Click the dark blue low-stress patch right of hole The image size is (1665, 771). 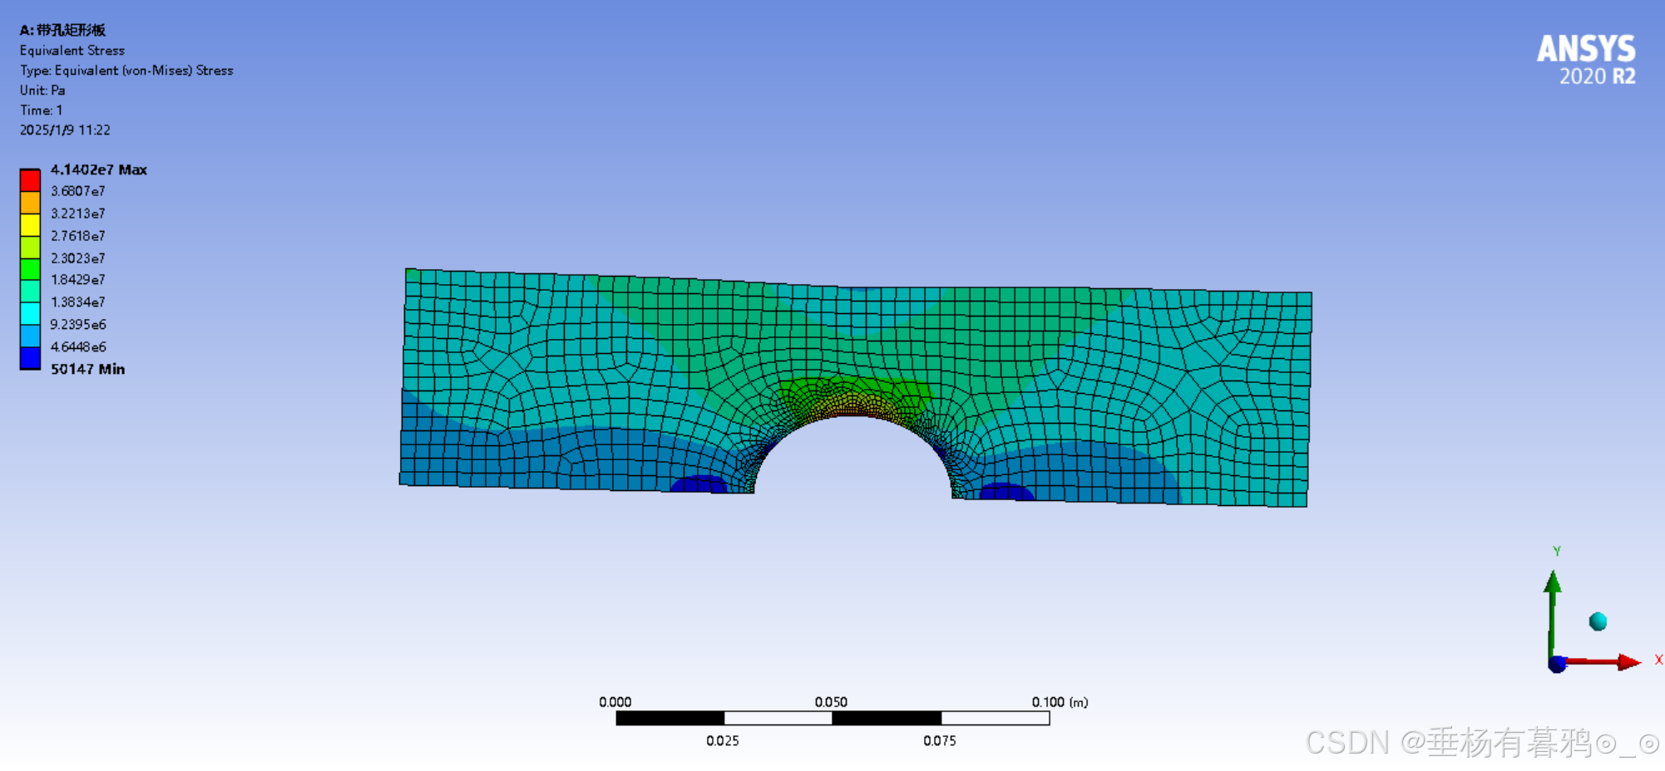point(1006,491)
